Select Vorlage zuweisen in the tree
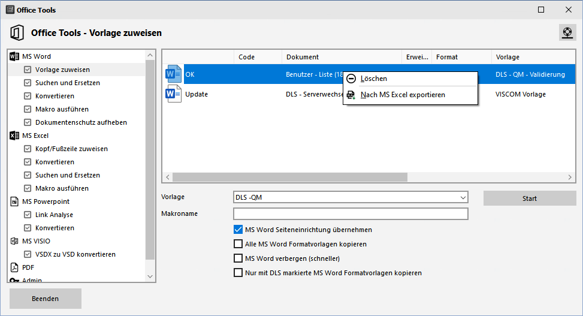 coord(62,70)
